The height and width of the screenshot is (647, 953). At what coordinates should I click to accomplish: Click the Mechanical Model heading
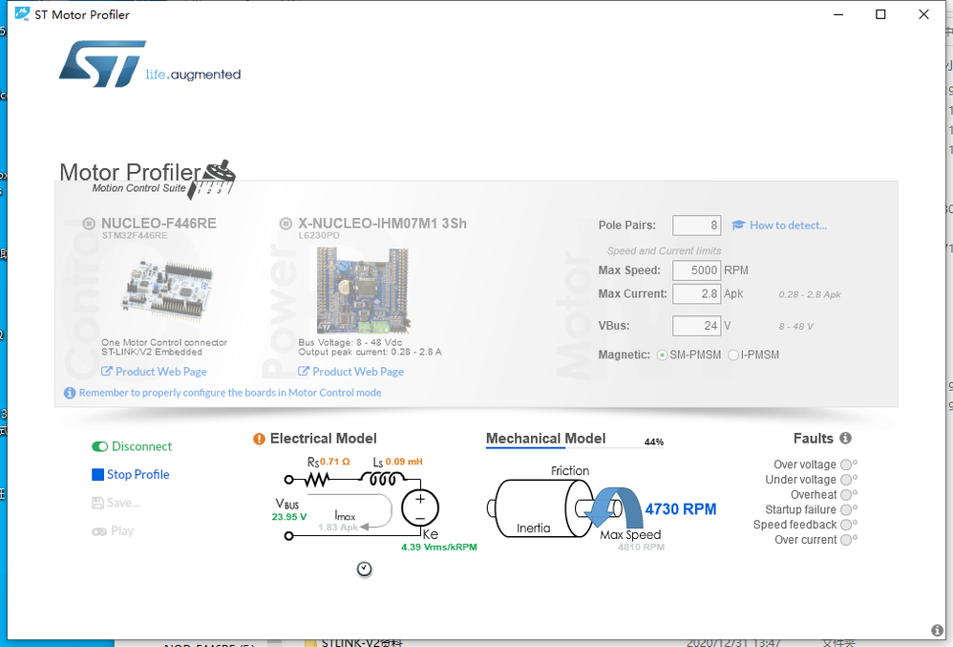tap(546, 439)
